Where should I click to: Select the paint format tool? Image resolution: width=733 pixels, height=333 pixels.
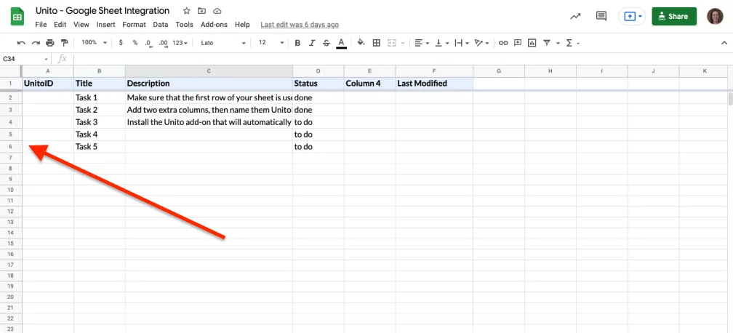tap(65, 43)
